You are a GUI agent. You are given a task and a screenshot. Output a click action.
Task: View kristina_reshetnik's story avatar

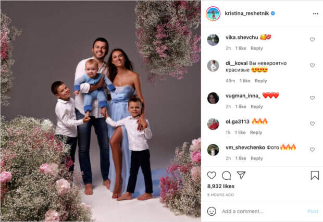click(213, 14)
